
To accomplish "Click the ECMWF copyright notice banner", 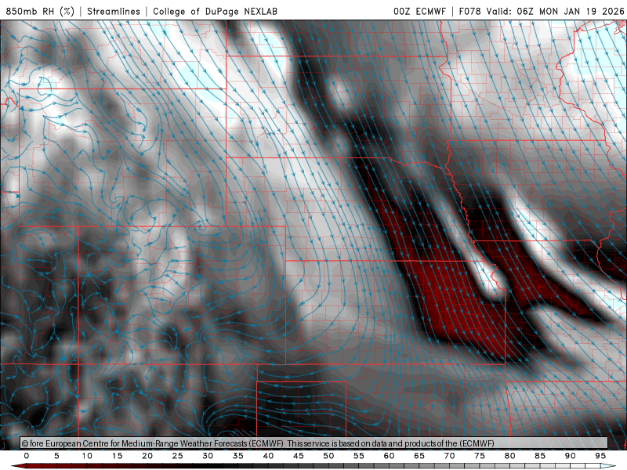I will 314,443.
